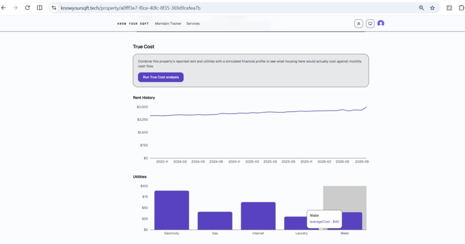Click the $2,250 axis label
This screenshot has width=465, height=244.
coord(142,119)
